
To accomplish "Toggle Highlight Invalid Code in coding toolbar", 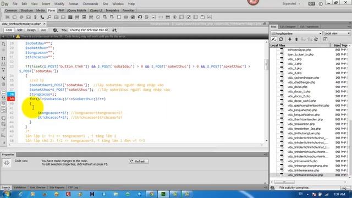I will click(3, 98).
